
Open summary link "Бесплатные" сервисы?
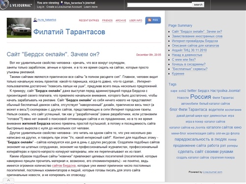click(x=189, y=69)
